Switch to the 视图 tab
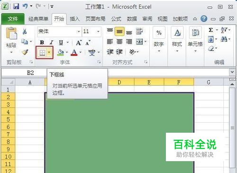This screenshot has width=237, height=173. coord(163,19)
